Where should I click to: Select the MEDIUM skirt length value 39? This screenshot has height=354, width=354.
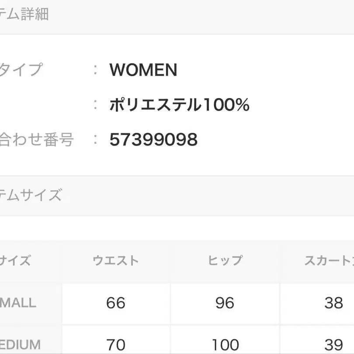(334, 344)
